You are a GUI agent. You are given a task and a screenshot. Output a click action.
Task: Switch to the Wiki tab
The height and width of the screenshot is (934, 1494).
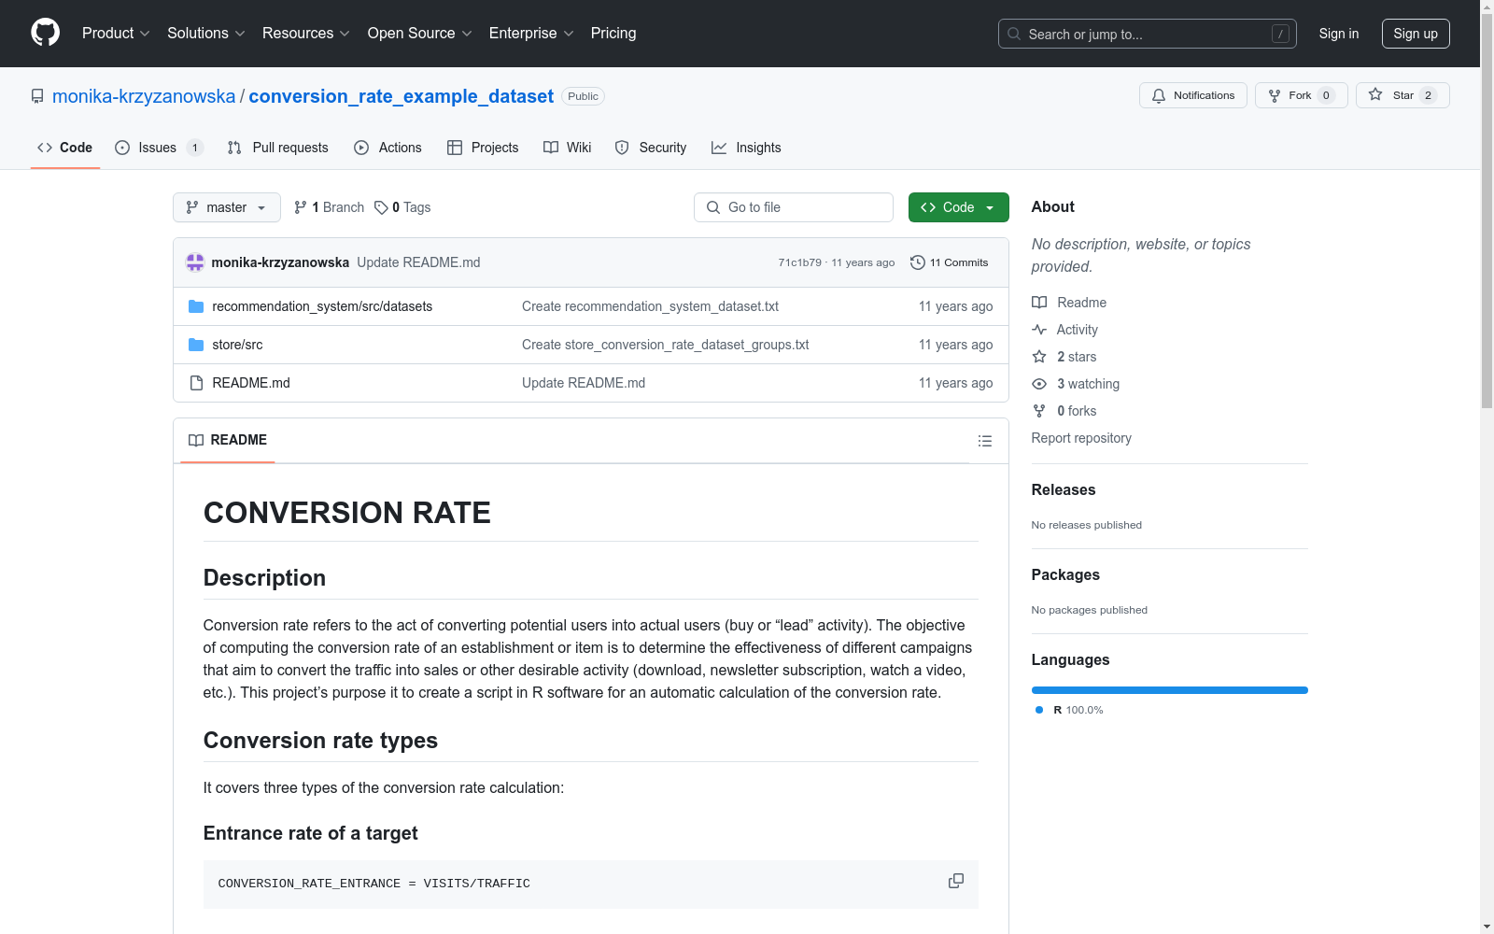coord(568,148)
